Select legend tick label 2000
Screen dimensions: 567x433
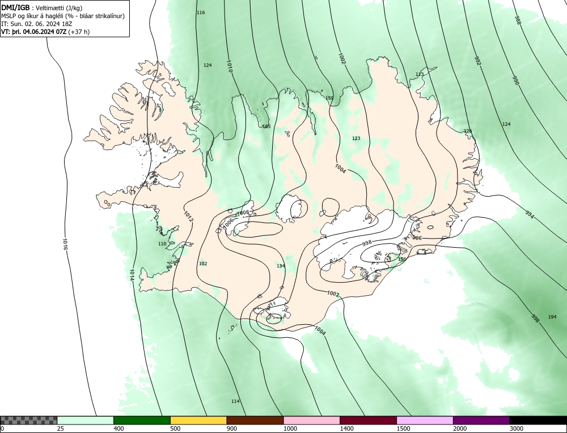click(460, 429)
